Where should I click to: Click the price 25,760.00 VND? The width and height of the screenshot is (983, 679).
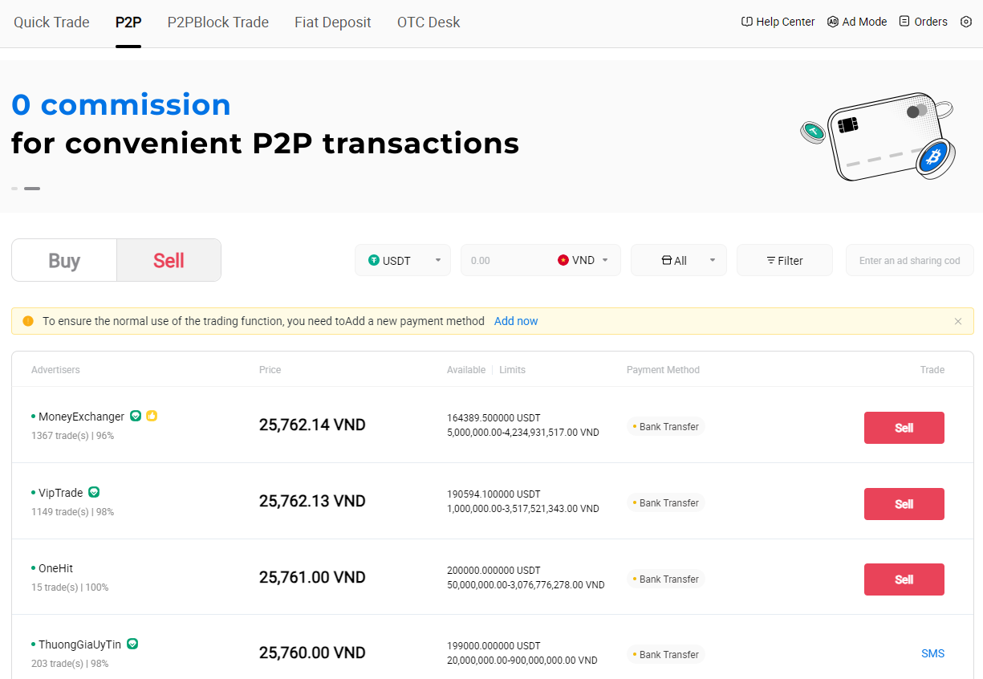click(x=312, y=653)
